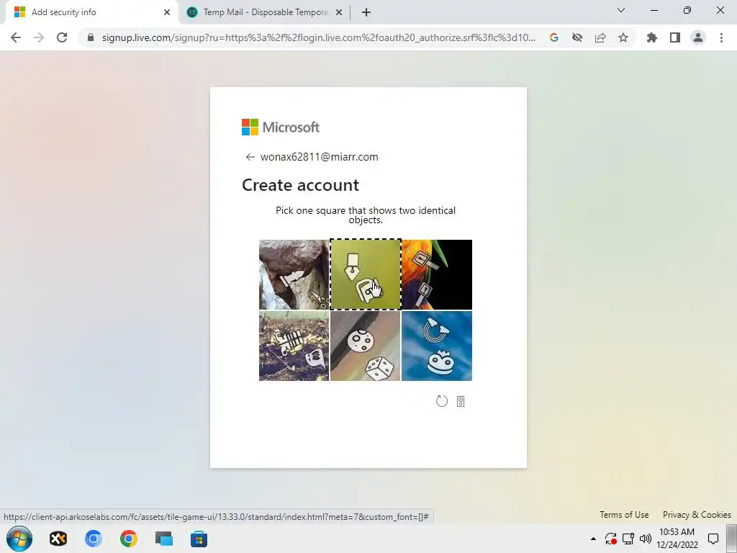The image size is (737, 553).
Task: Restart the captcha puzzle with the reload icon
Action: tap(441, 401)
